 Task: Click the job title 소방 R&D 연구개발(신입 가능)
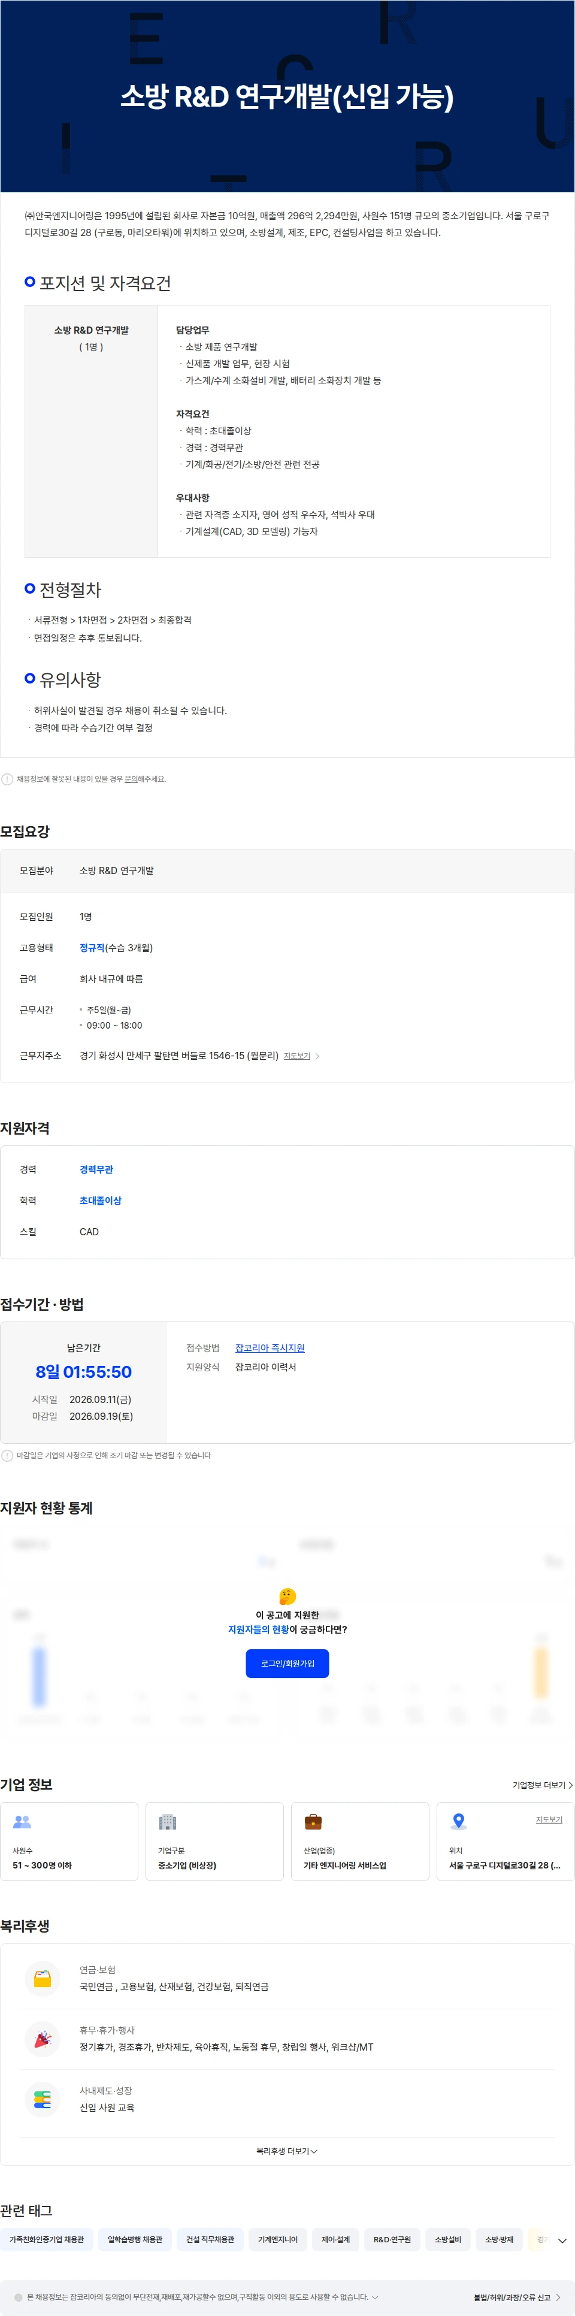click(287, 96)
